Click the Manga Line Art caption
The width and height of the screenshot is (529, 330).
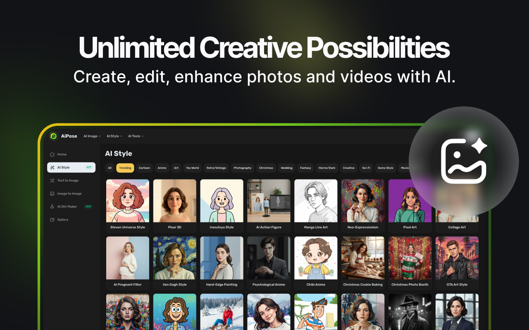316,227
